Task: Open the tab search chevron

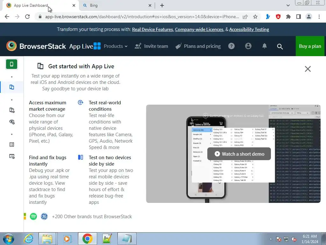Action: [288, 5]
